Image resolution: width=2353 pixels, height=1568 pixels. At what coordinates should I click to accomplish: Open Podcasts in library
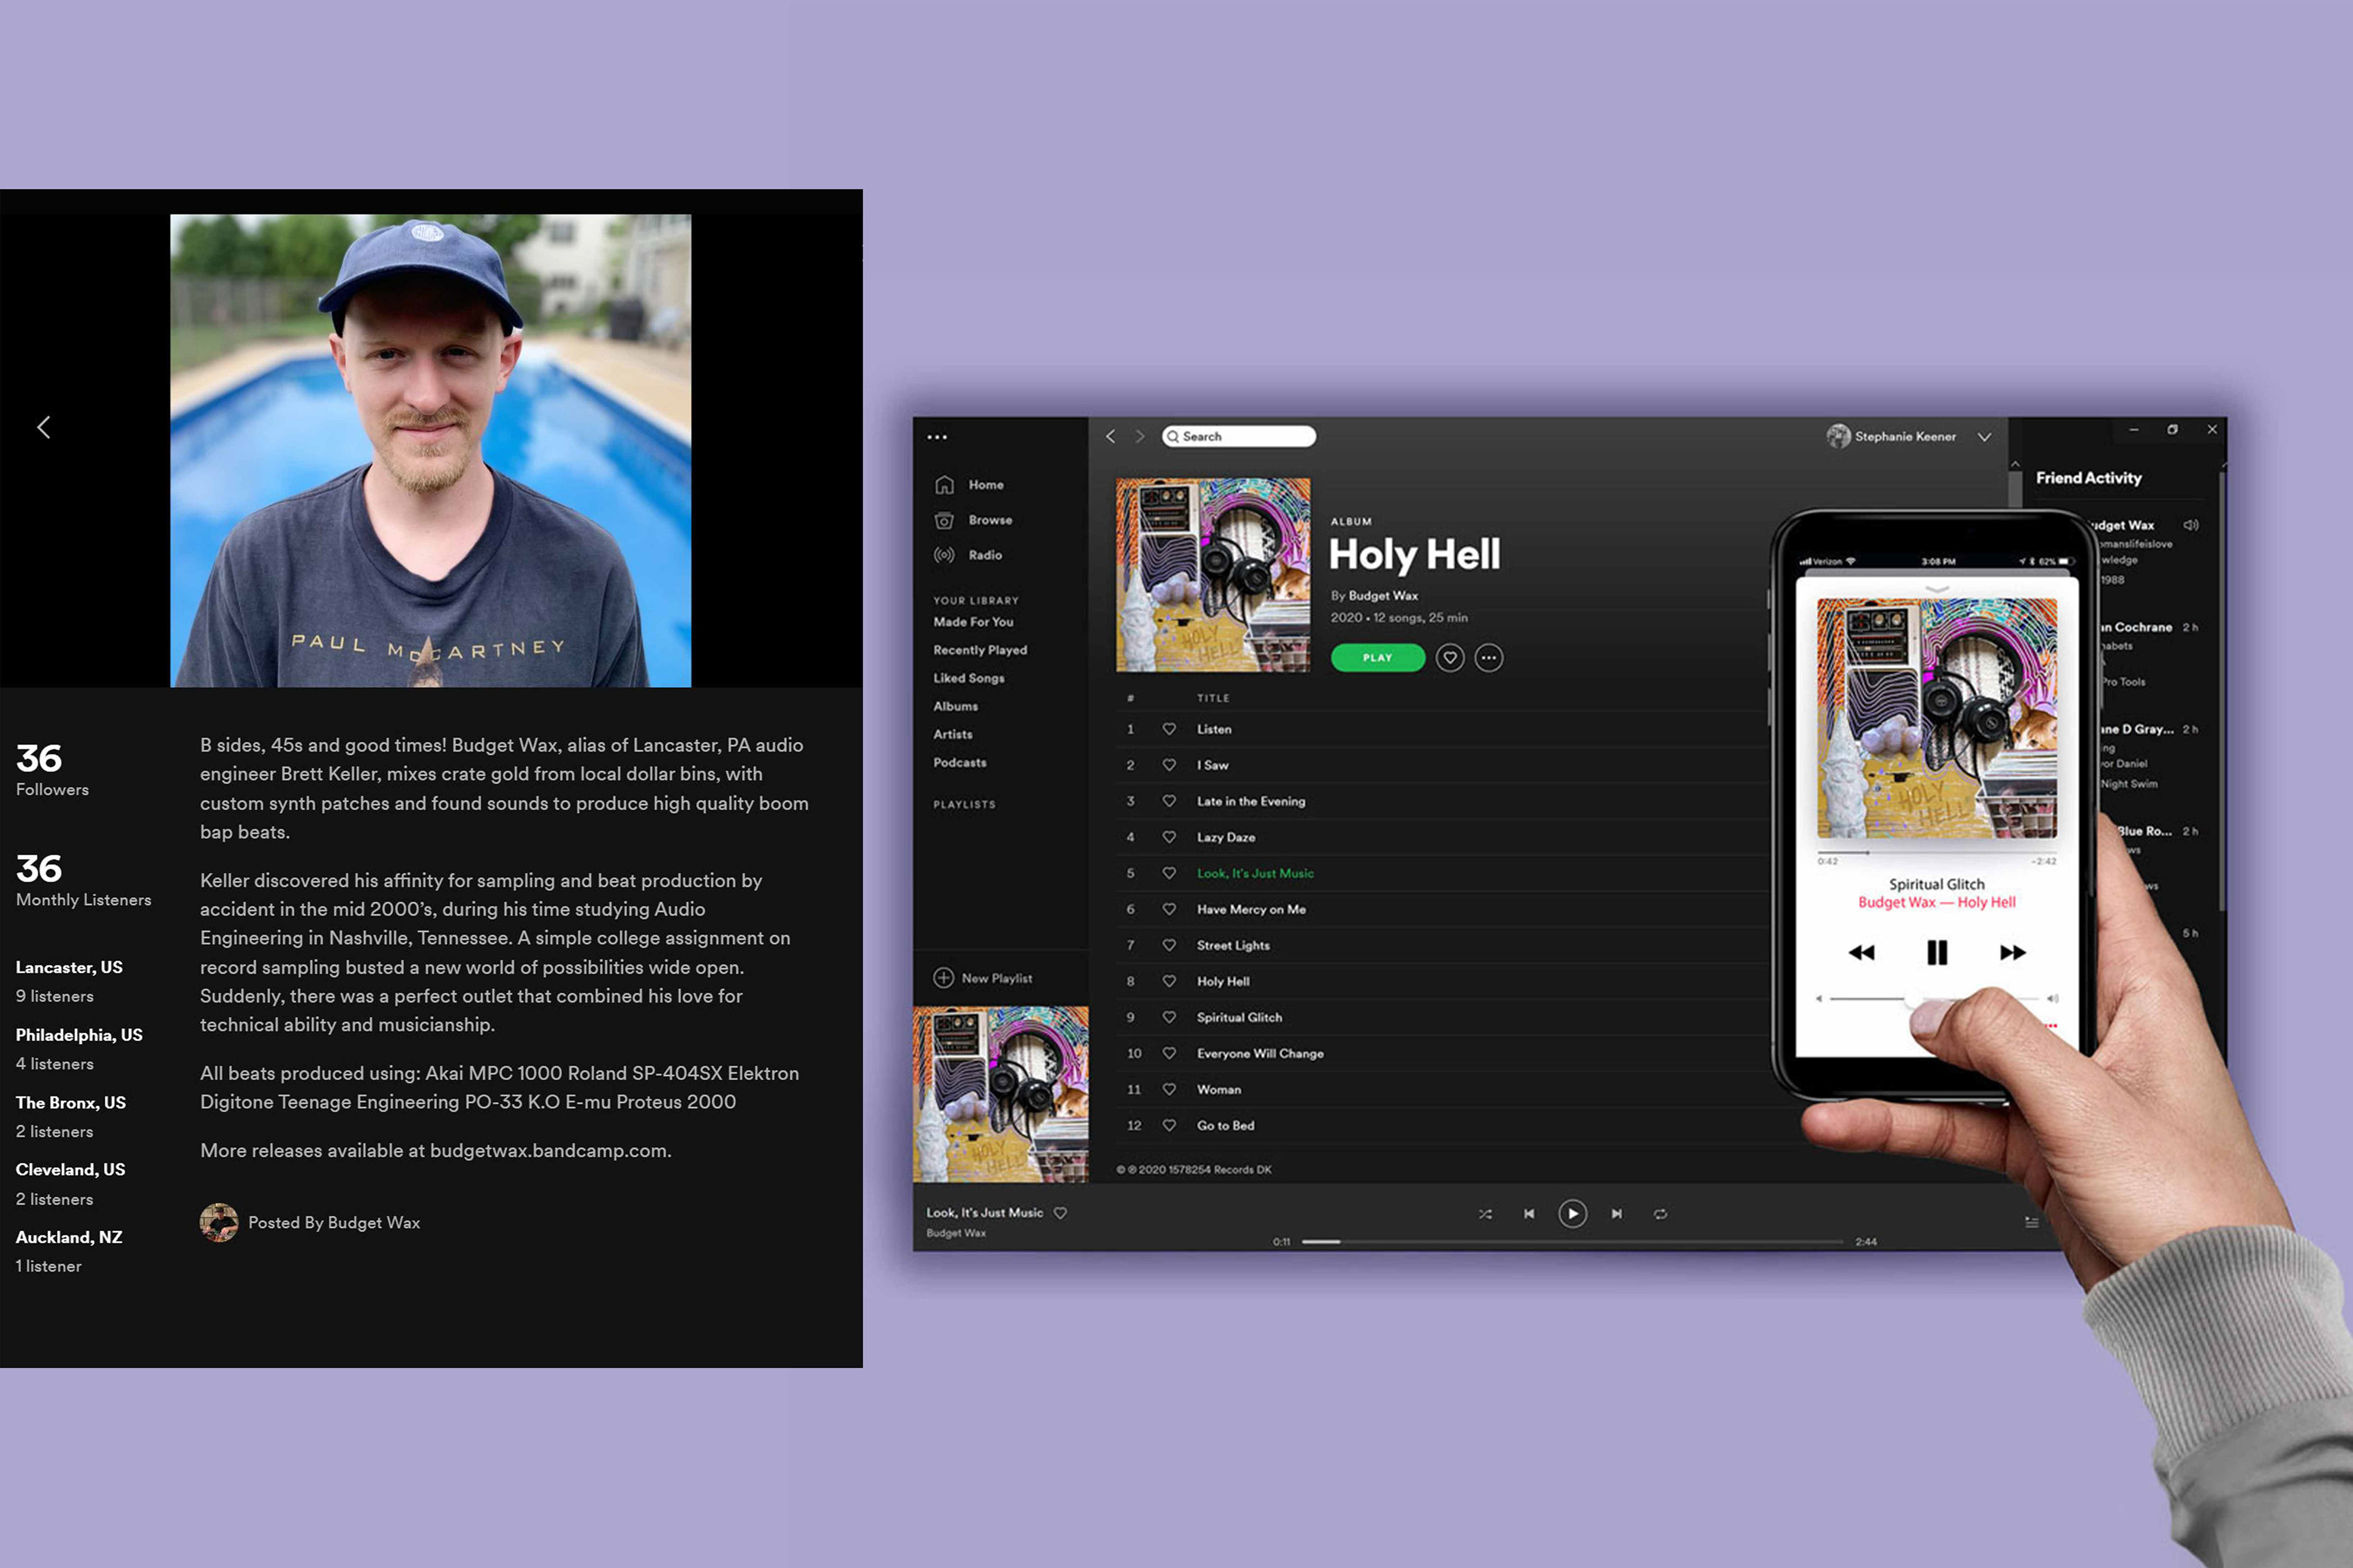[x=960, y=762]
